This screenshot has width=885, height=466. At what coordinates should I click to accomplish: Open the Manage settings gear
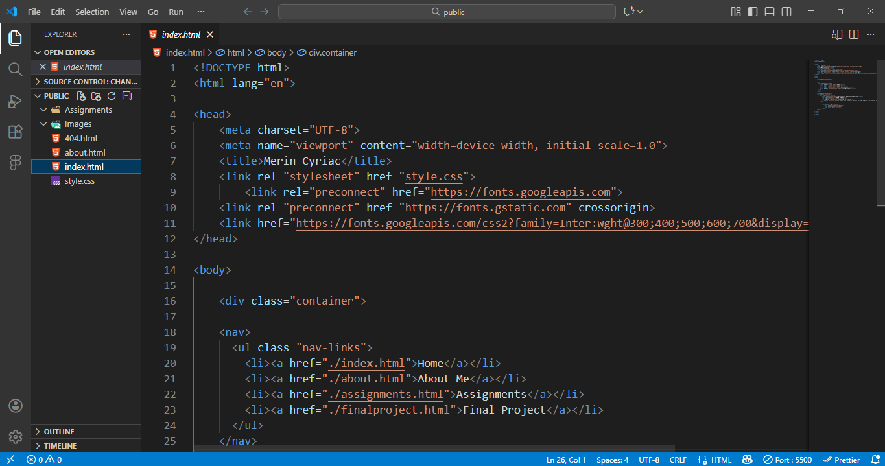[14, 436]
